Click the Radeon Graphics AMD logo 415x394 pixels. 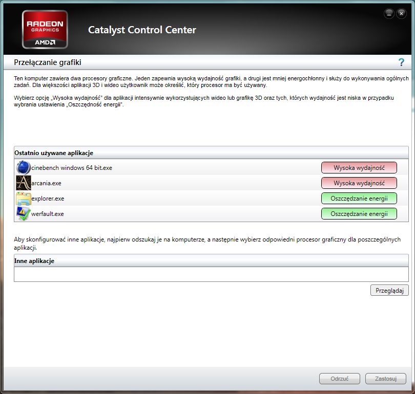point(45,29)
